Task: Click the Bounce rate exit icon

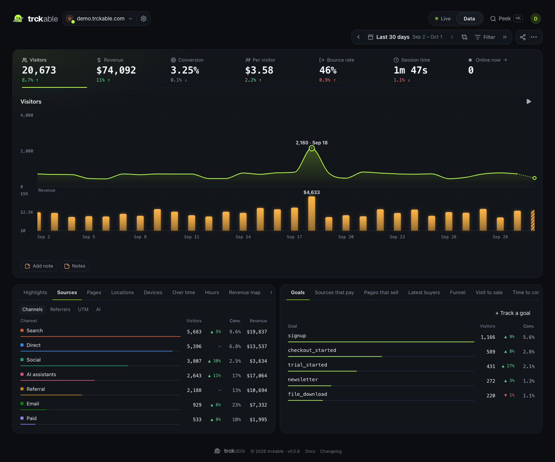Action: point(322,60)
